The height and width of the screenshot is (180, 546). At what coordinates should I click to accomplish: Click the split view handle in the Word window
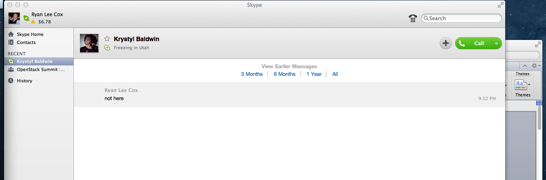point(539,103)
